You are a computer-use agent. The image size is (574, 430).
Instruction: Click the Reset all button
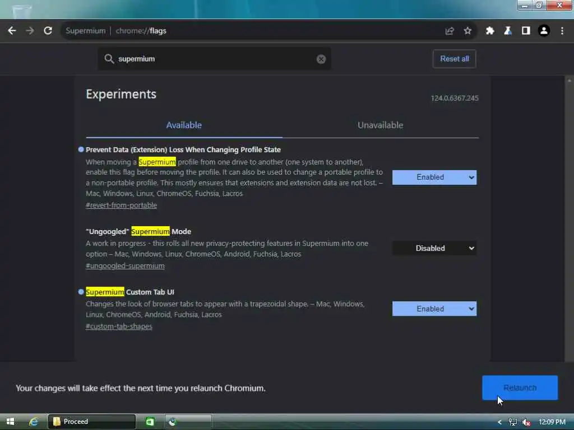click(x=454, y=59)
